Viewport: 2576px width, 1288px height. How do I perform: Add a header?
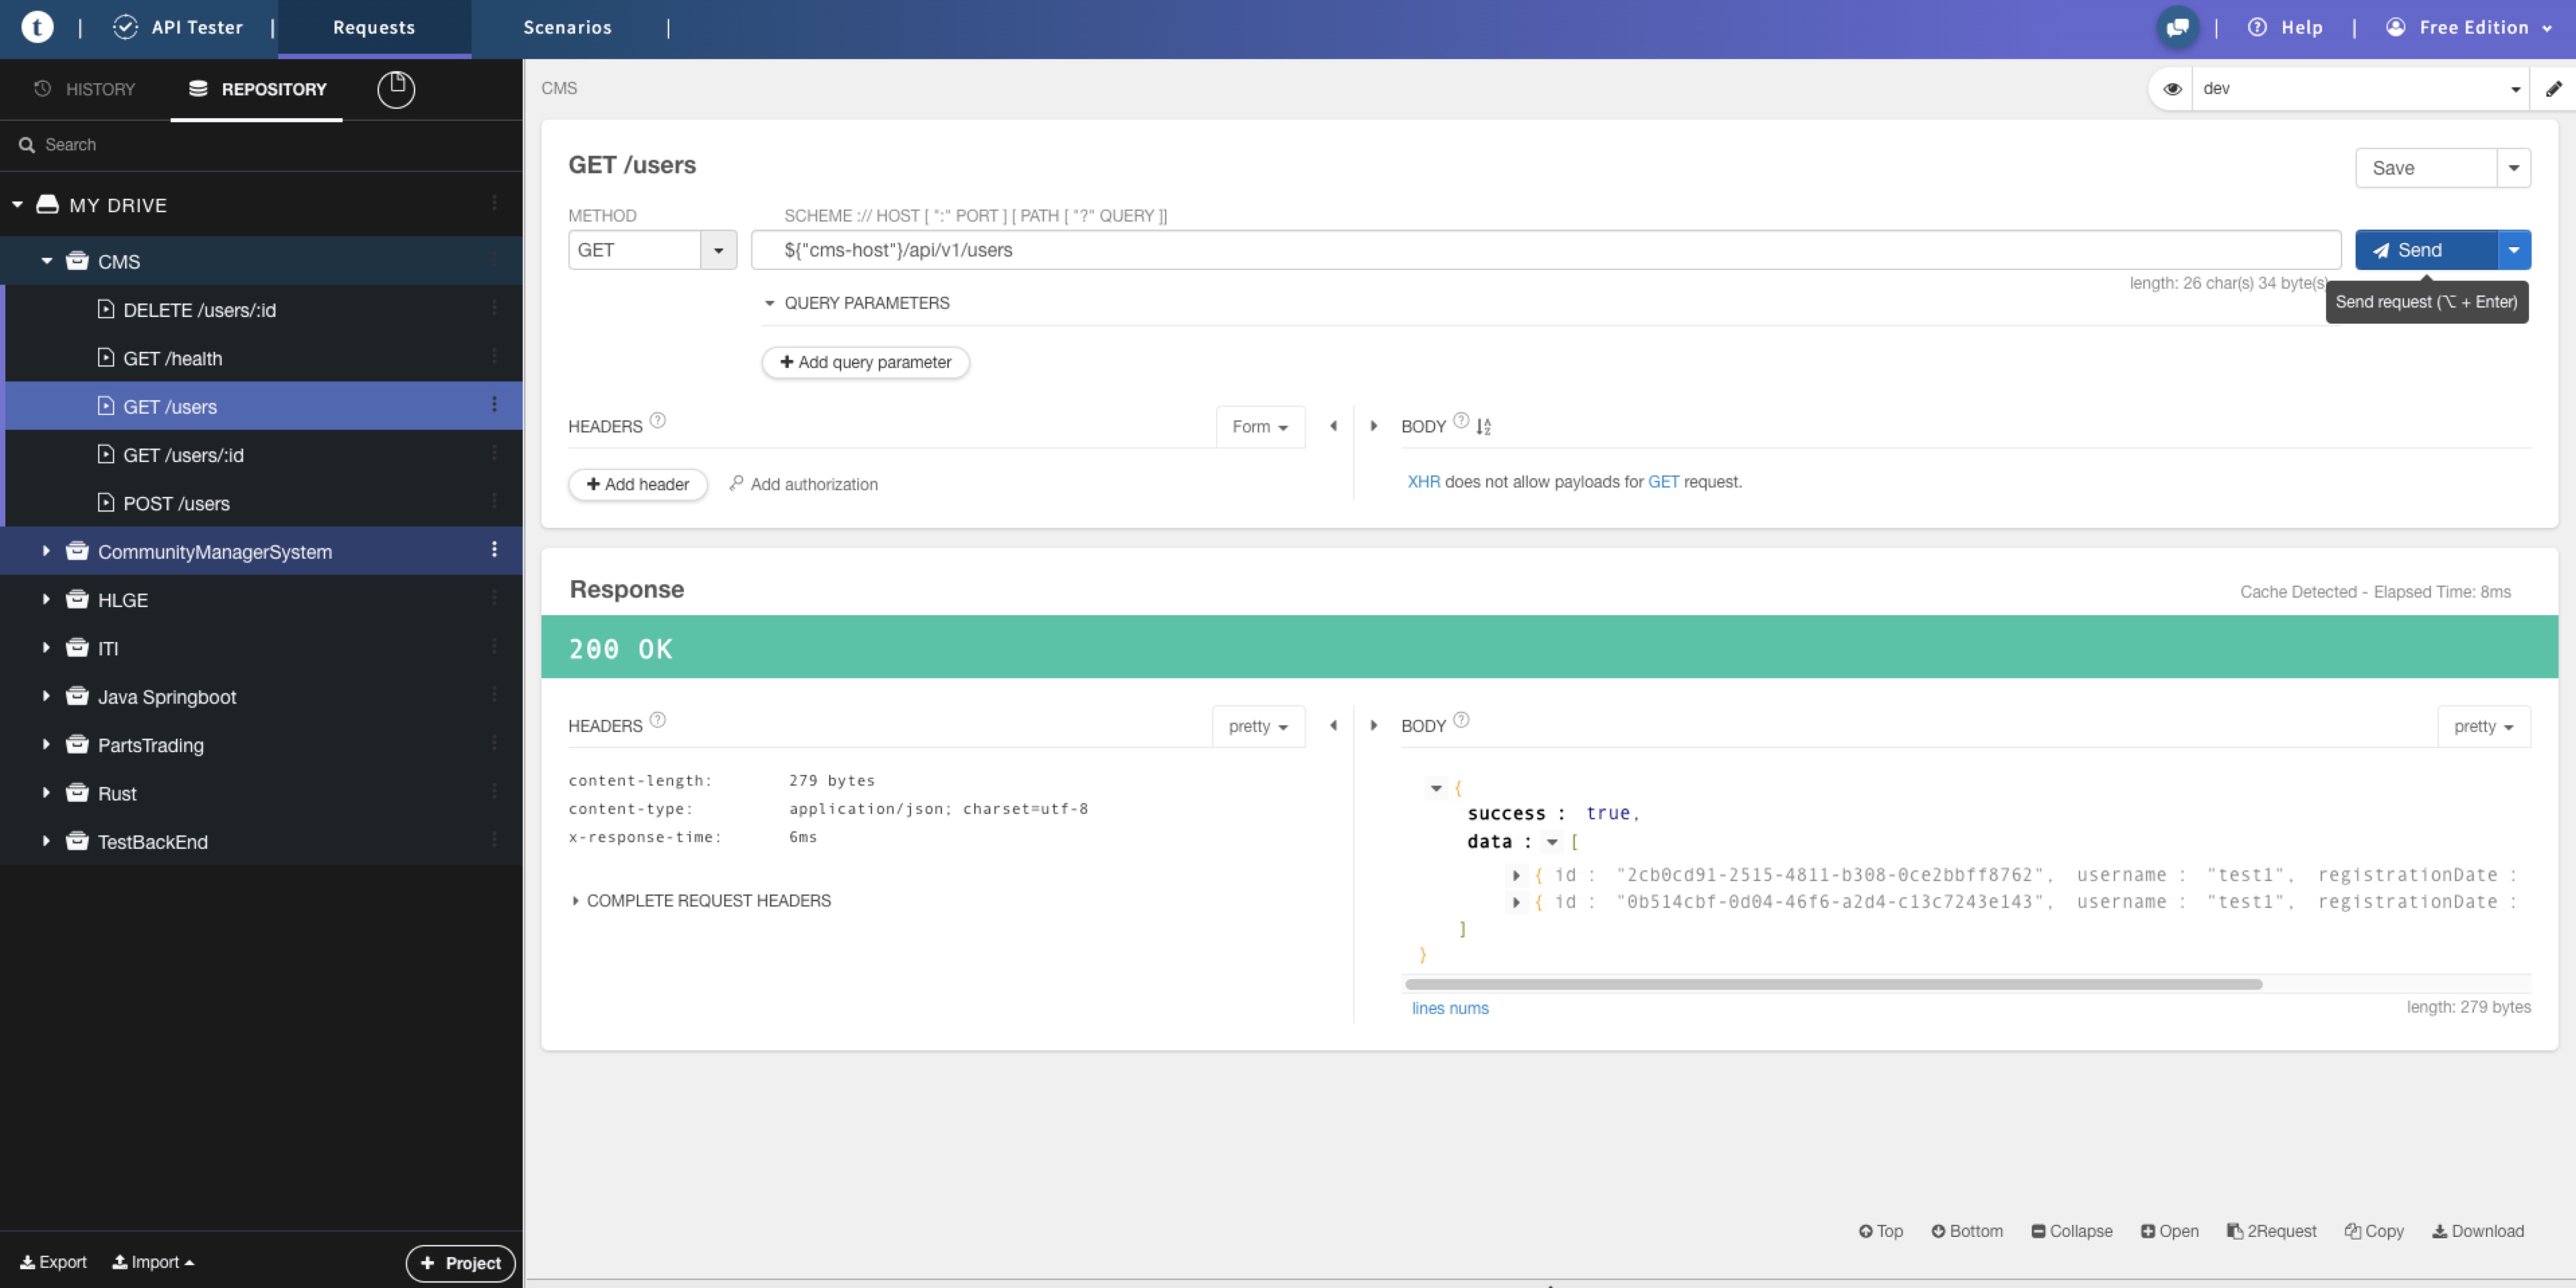(637, 485)
